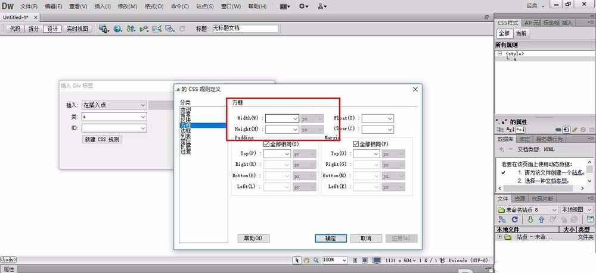Viewport: 596px width, 273px height.
Task: Select the Zoom magnifier tool in status bar
Action: 315,261
